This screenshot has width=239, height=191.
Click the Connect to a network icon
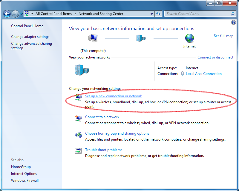pos(78,118)
